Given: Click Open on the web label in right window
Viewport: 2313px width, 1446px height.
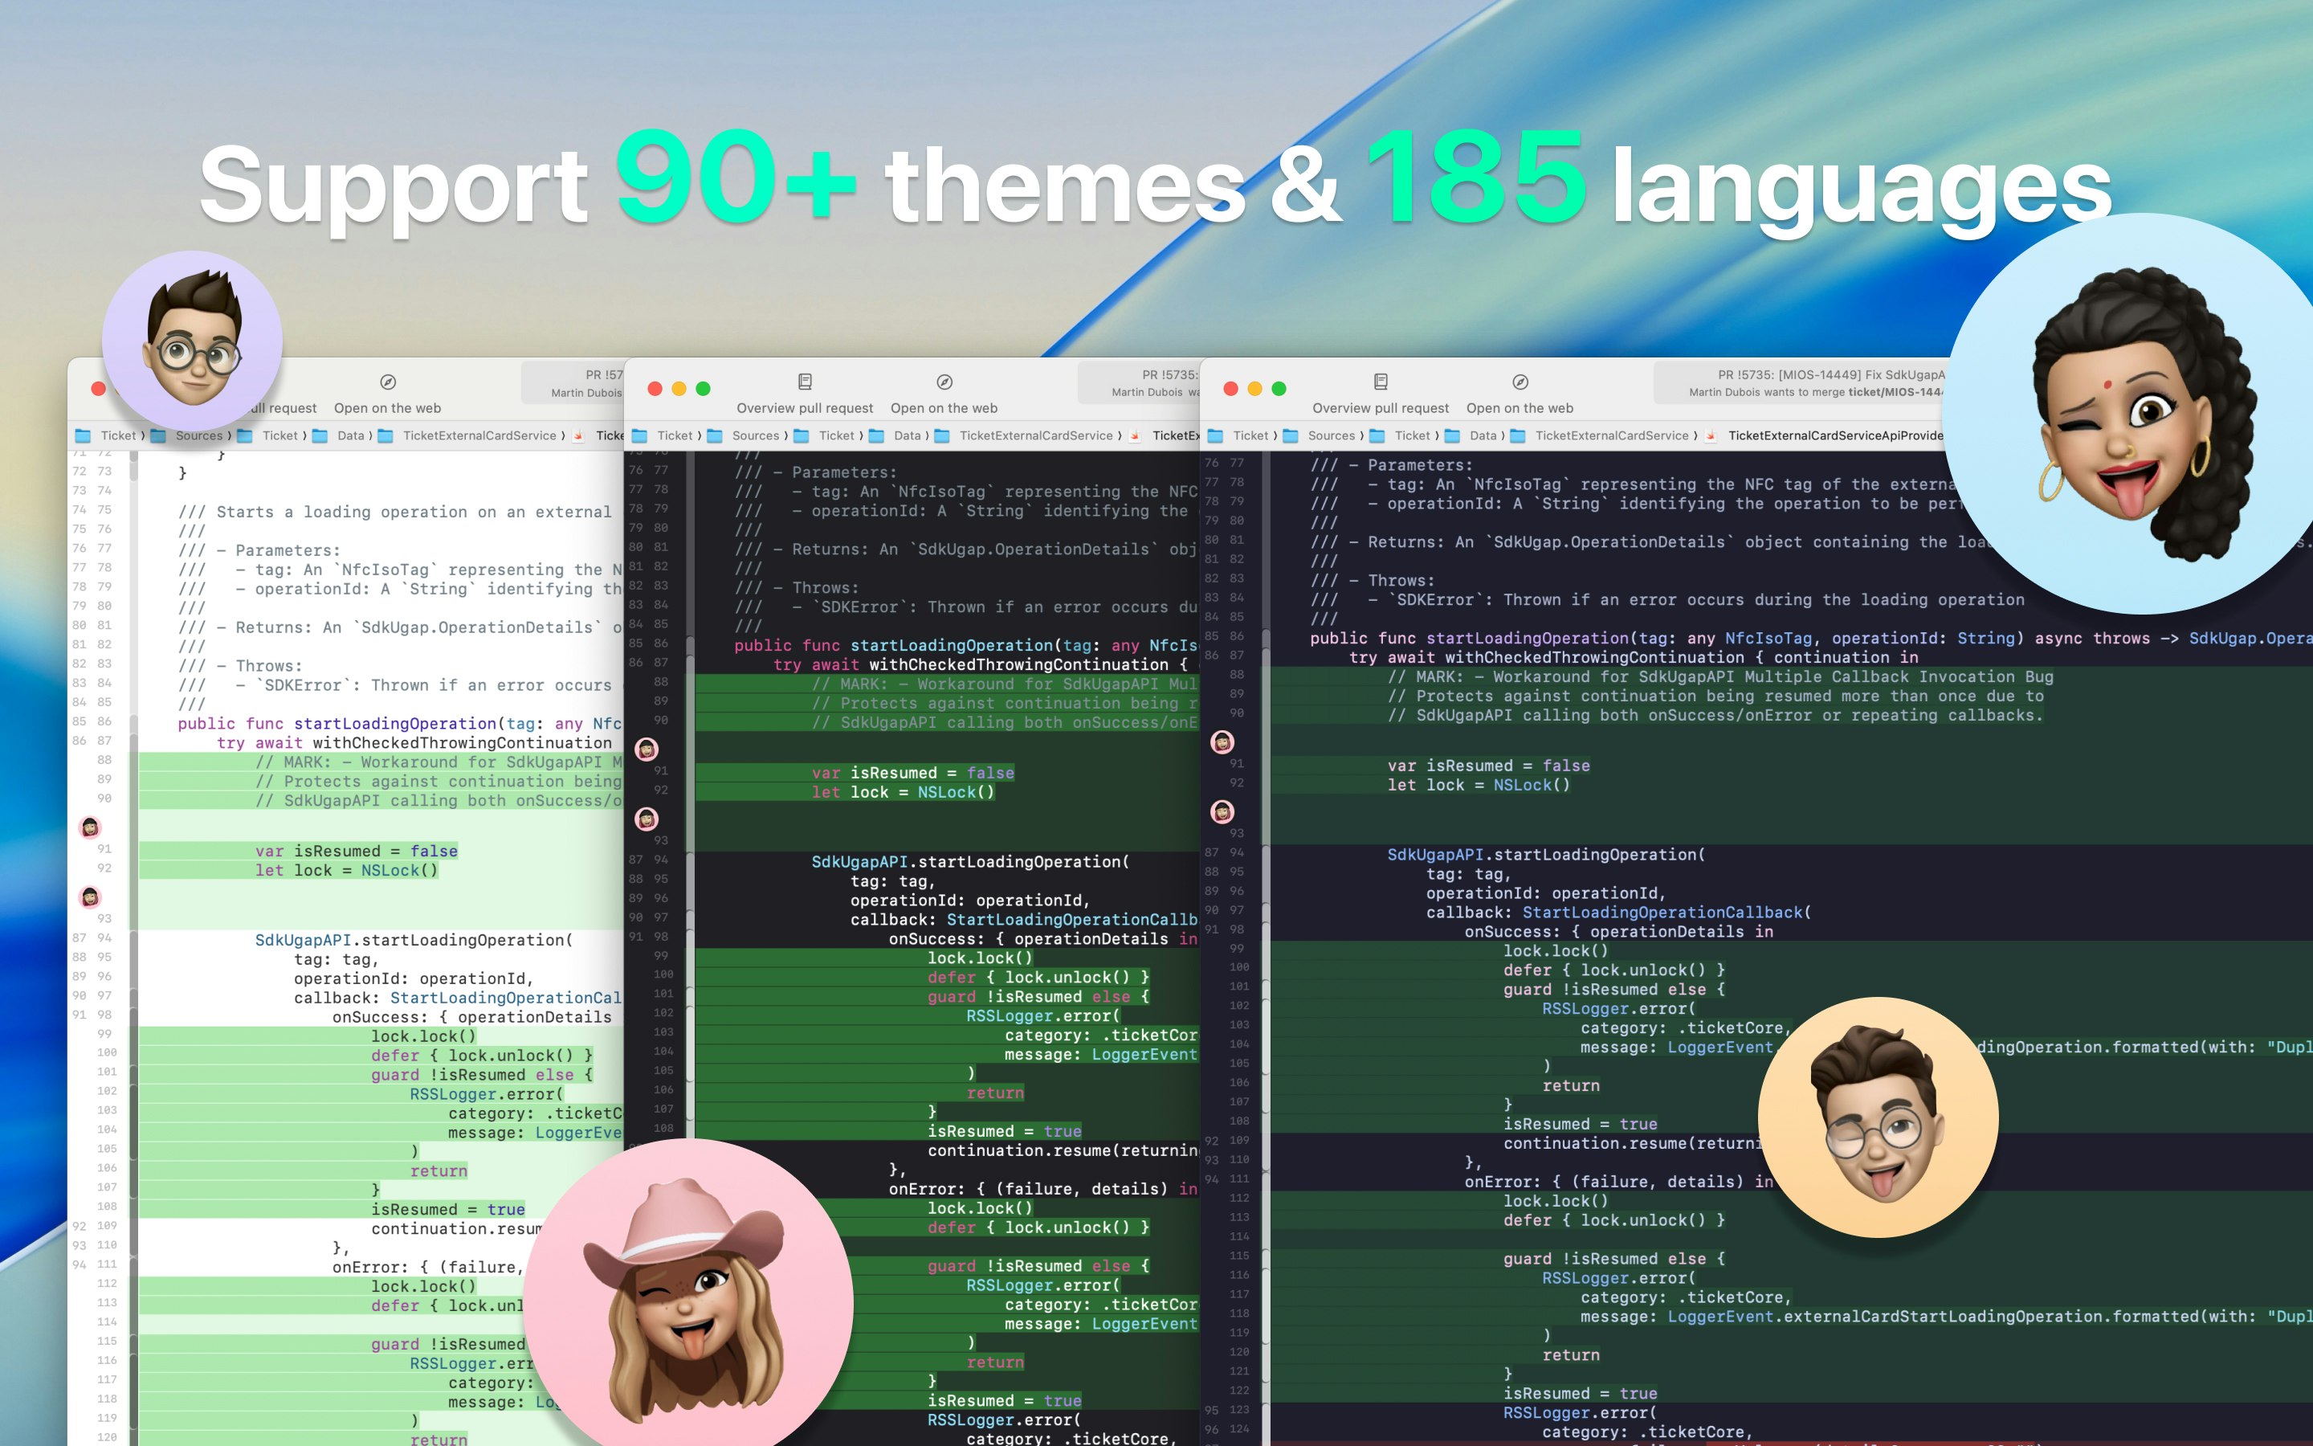Looking at the screenshot, I should click(1520, 408).
